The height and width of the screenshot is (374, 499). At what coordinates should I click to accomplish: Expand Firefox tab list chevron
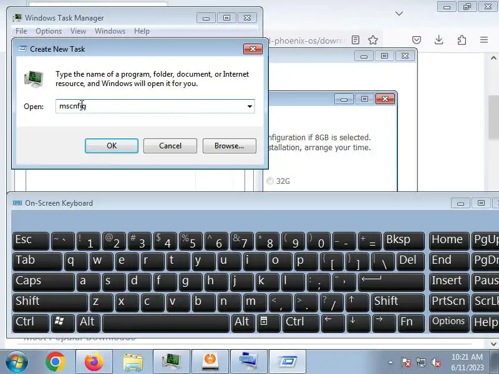[x=399, y=13]
